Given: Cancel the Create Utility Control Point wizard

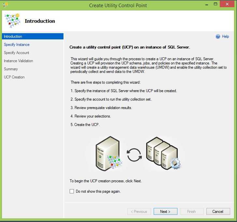Looking at the screenshot, I should point(218,212).
